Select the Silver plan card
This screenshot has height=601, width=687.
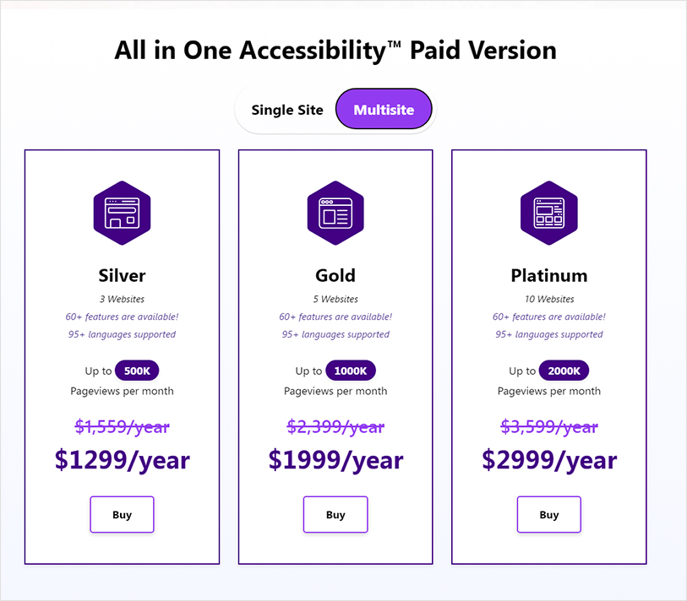coord(122,355)
